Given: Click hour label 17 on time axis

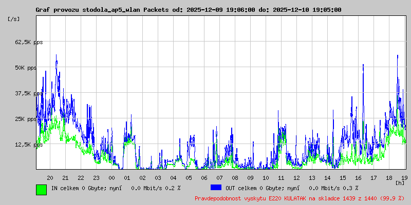Looking at the screenshot, I should click(373, 178).
